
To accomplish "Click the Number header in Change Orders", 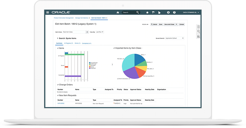I will [x=60, y=90].
